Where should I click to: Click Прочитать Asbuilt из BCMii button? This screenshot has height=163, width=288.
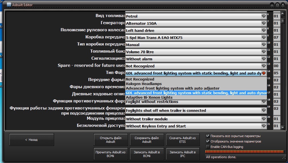pyautogui.click(x=111, y=154)
